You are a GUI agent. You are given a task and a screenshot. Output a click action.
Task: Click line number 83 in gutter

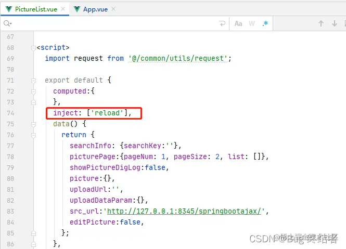pos(10,211)
